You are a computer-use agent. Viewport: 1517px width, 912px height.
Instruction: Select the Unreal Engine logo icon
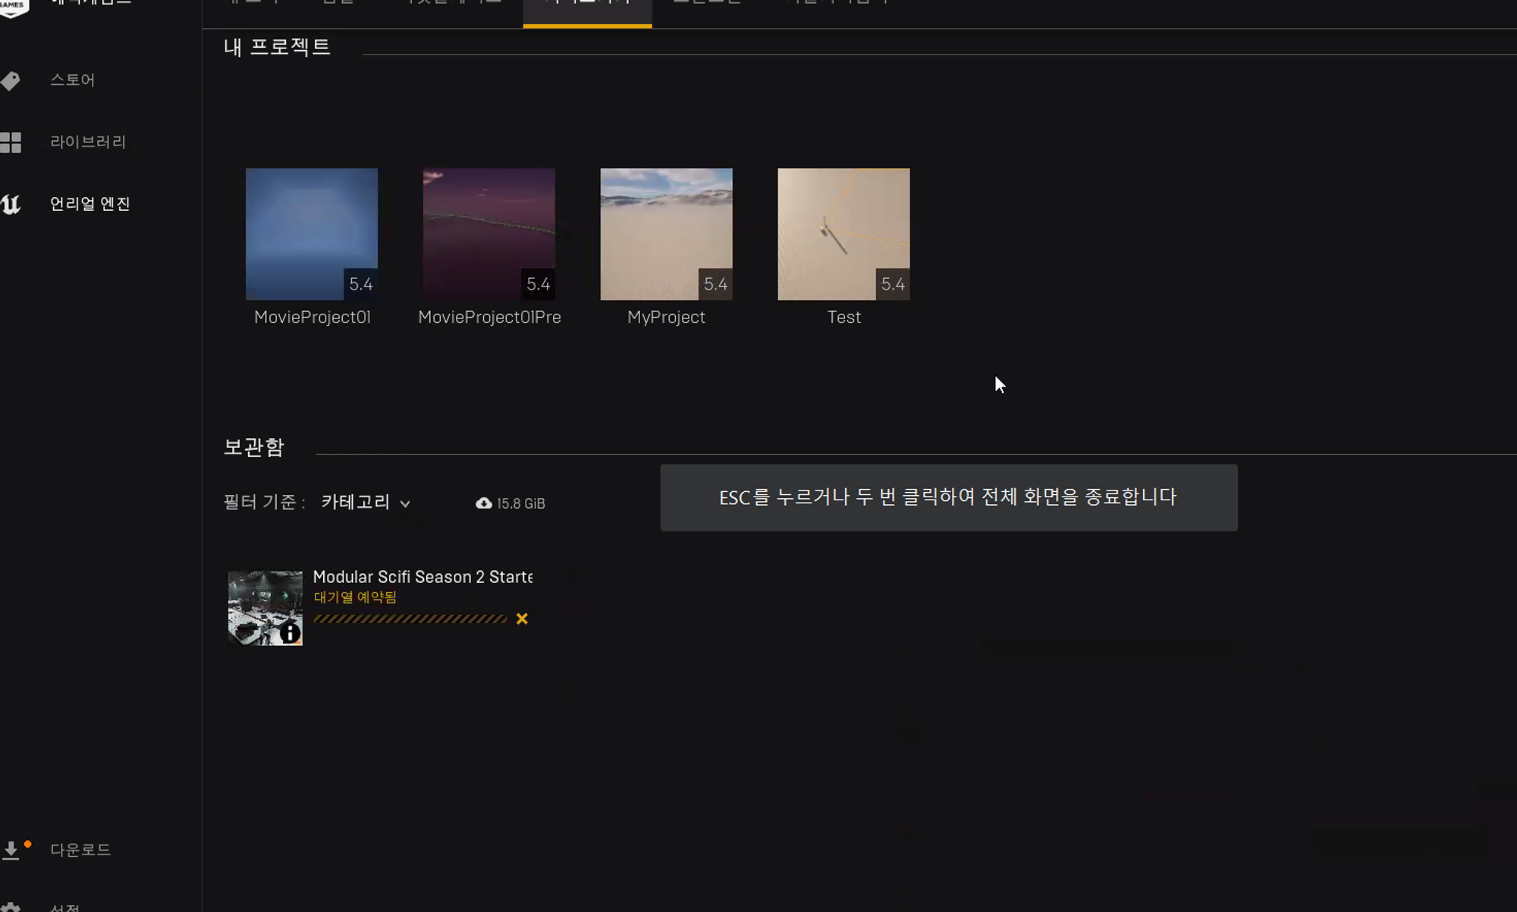pos(11,204)
